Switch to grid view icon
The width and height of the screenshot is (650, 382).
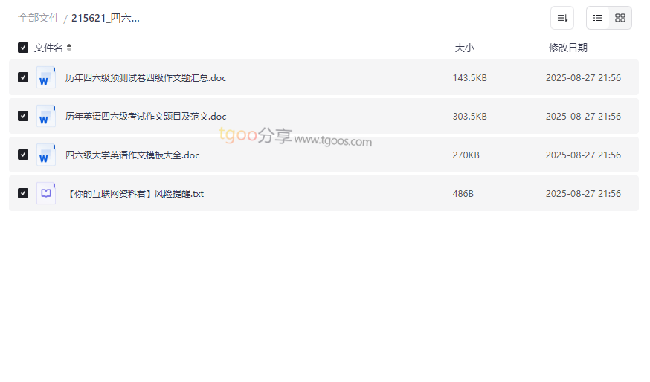[620, 18]
